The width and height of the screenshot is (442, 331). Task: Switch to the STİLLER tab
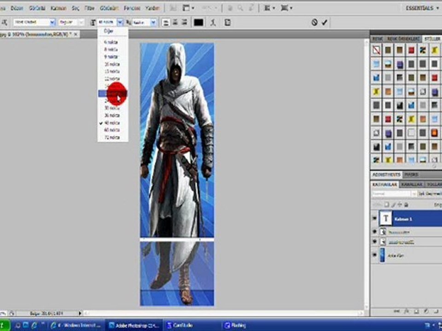click(432, 39)
